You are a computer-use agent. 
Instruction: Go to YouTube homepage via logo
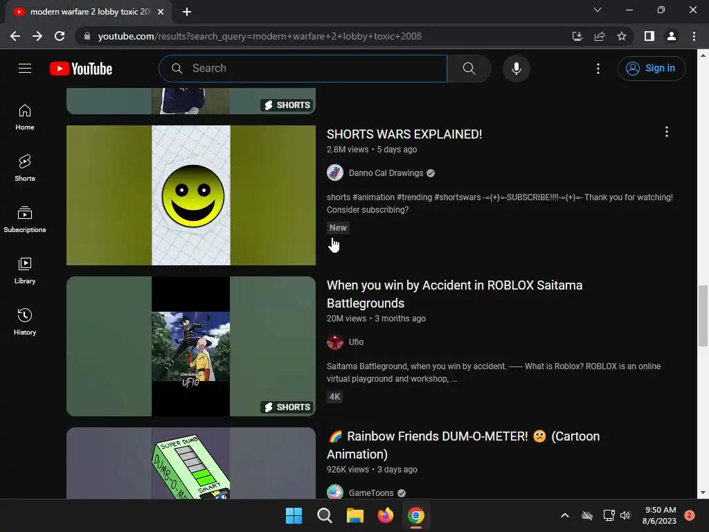pyautogui.click(x=81, y=69)
